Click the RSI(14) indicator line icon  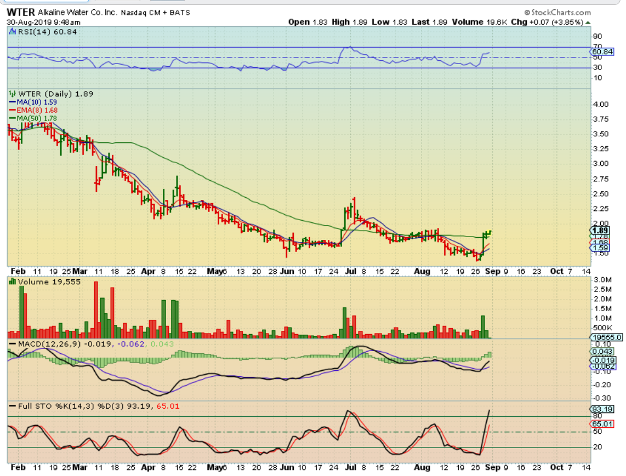click(x=11, y=32)
